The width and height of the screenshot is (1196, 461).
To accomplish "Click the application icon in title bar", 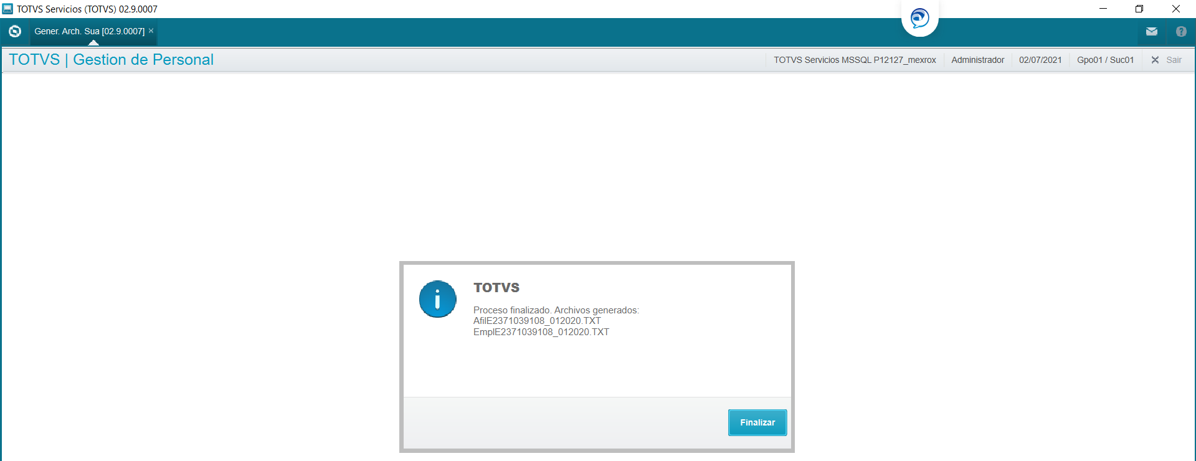I will click(x=7, y=9).
